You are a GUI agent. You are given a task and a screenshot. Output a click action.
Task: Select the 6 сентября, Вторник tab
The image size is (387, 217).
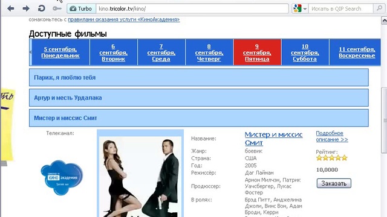pyautogui.click(x=113, y=52)
